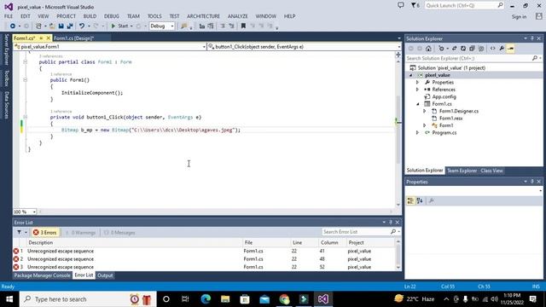The height and width of the screenshot is (307, 546).
Task: Click the Find in Files toolbar icon
Action: [184, 26]
